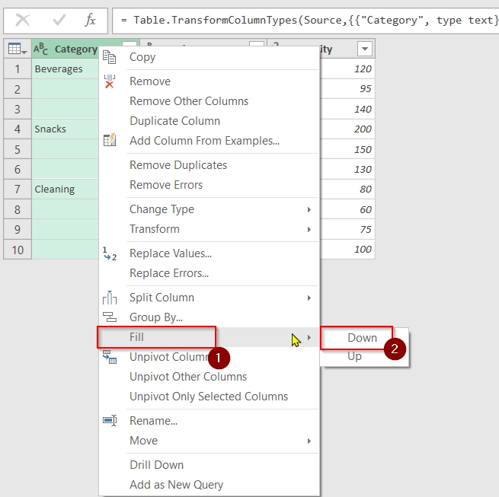Choose Add Column From Examples...
499x497 pixels.
204,141
